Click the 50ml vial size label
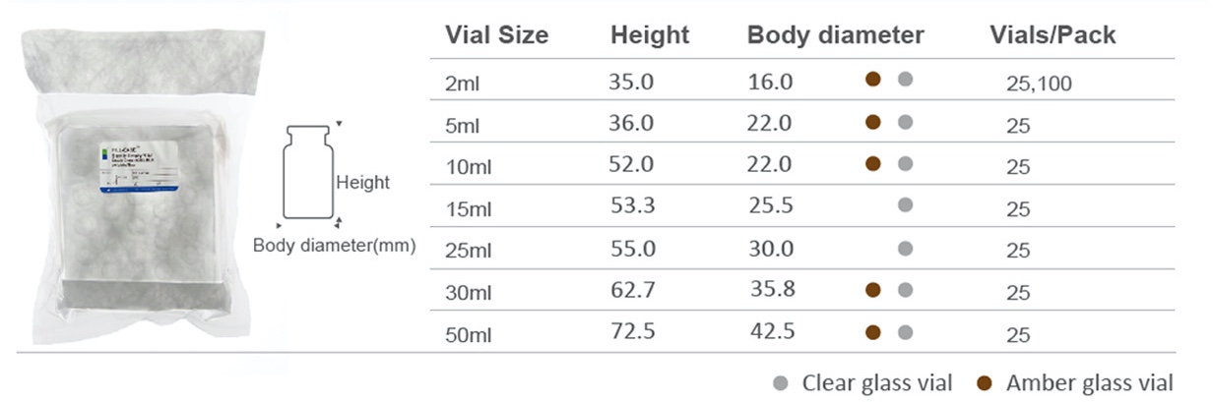Image resolution: width=1213 pixels, height=402 pixels. click(469, 335)
